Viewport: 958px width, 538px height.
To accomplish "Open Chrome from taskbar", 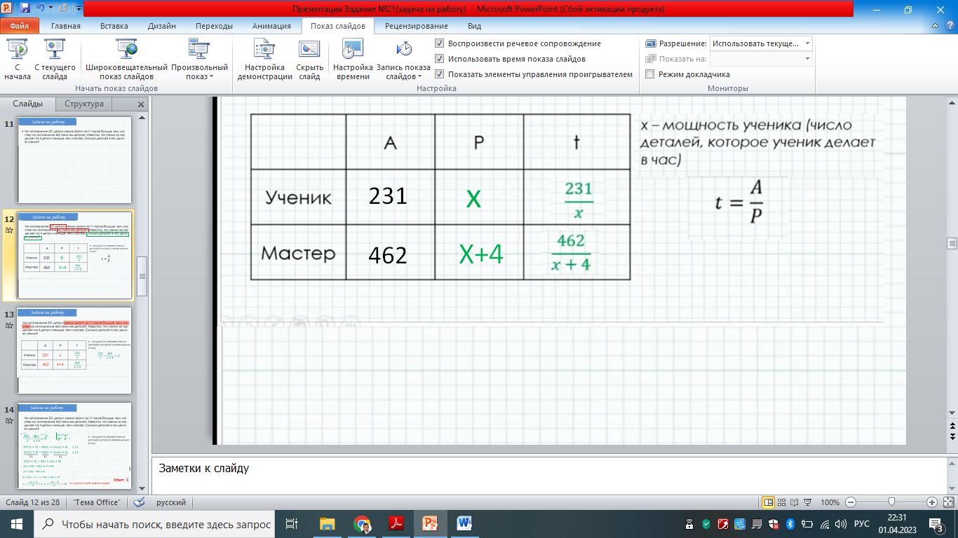I will [x=362, y=523].
